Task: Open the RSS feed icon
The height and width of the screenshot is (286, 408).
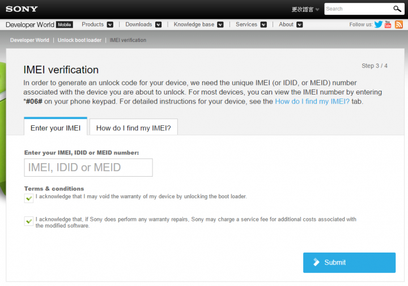Action: (399, 24)
